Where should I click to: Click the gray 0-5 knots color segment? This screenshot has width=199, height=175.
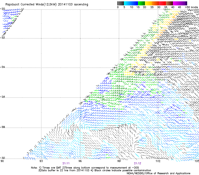(x=120, y=3)
